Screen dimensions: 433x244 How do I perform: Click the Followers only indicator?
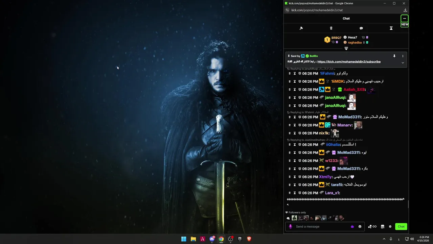pos(296,212)
